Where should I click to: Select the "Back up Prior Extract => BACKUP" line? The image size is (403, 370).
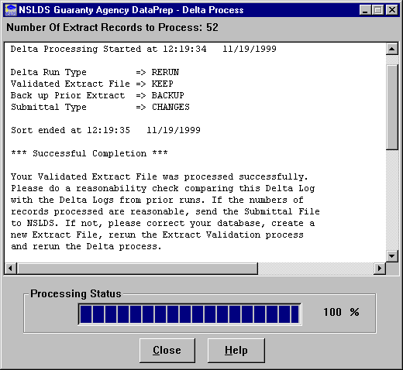point(98,95)
